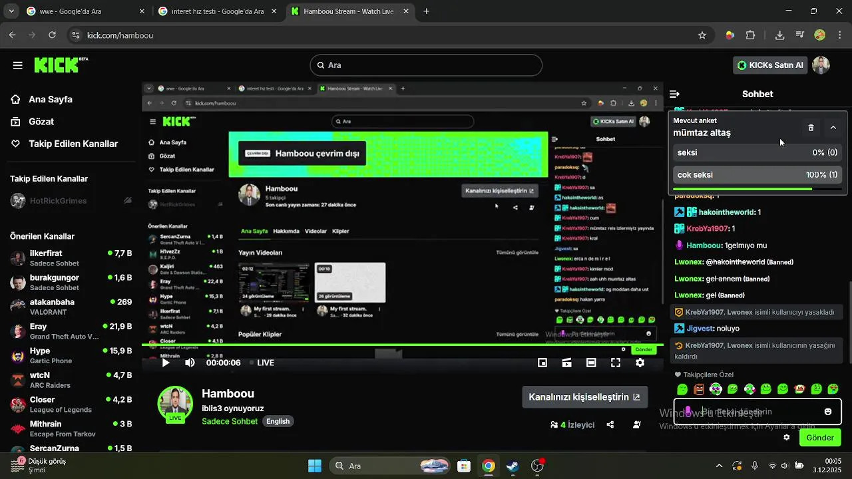Open the moderator tools icon
Image resolution: width=852 pixels, height=479 pixels.
coord(637,424)
